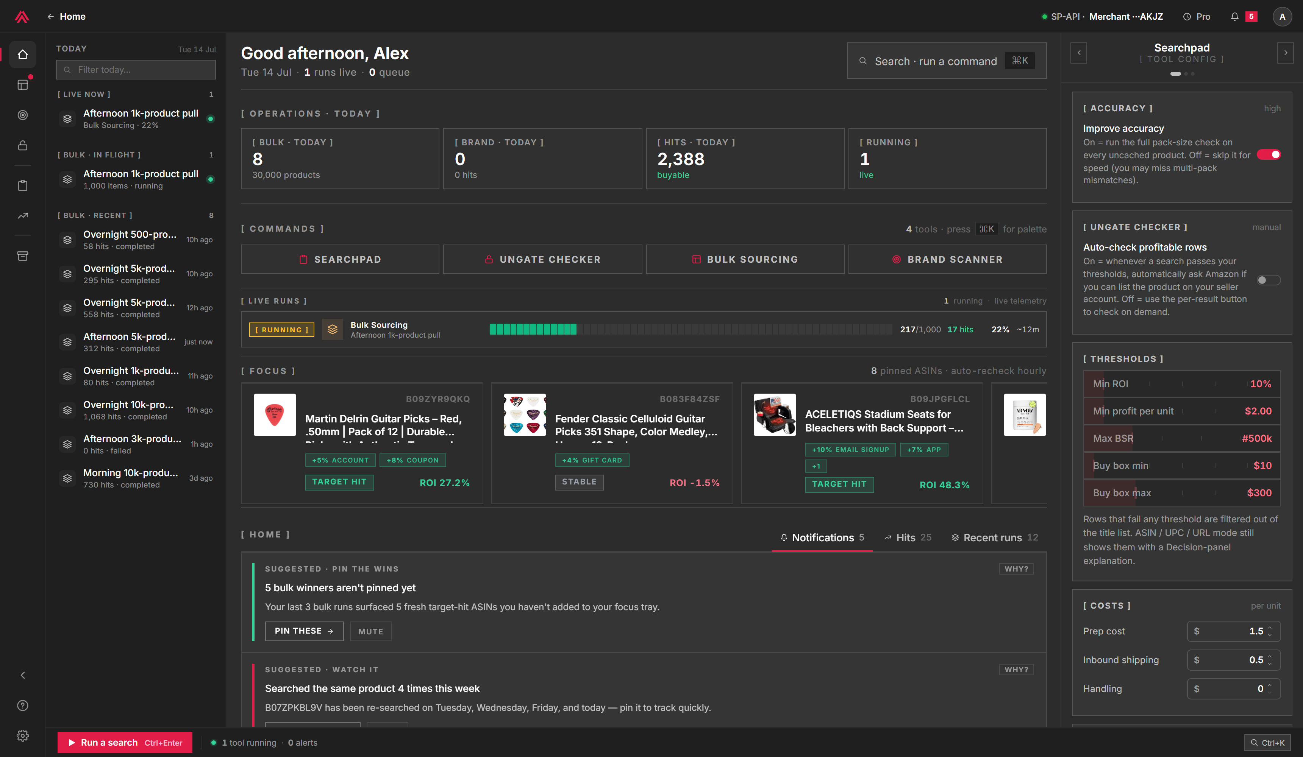Viewport: 1303px width, 757px height.
Task: Adjust the Buy box min slider
Action: (x=1182, y=466)
